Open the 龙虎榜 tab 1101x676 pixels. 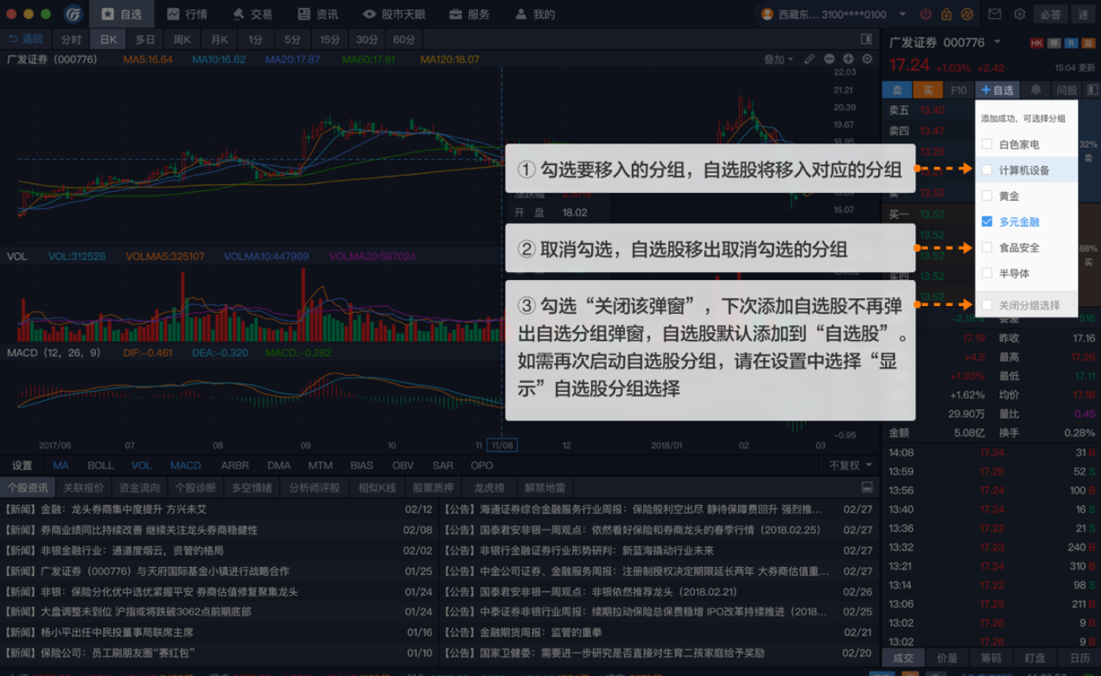click(490, 488)
